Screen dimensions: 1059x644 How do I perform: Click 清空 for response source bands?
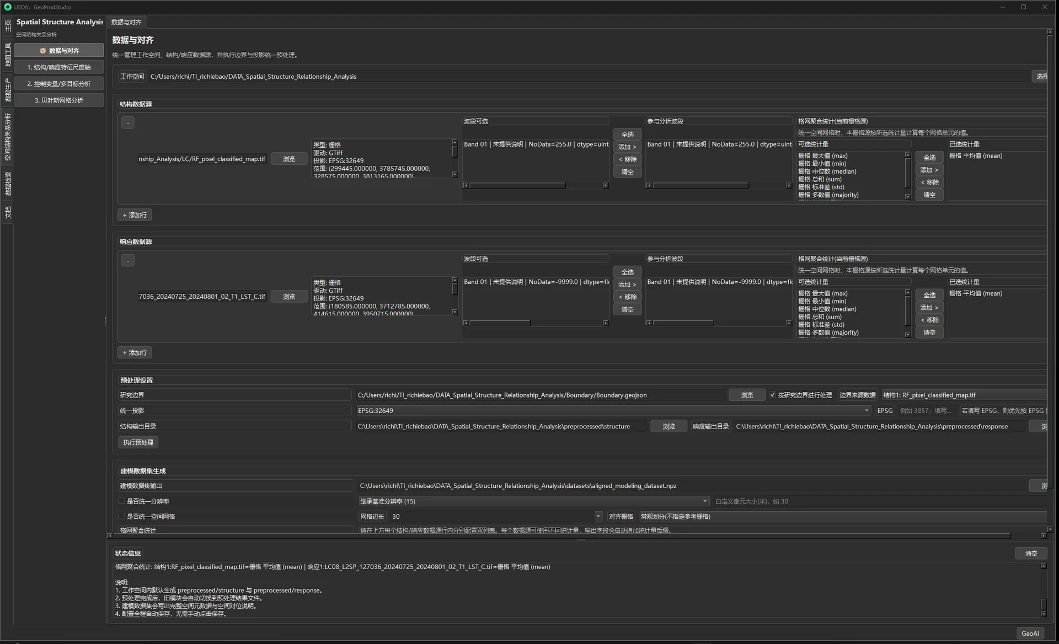[x=627, y=310]
